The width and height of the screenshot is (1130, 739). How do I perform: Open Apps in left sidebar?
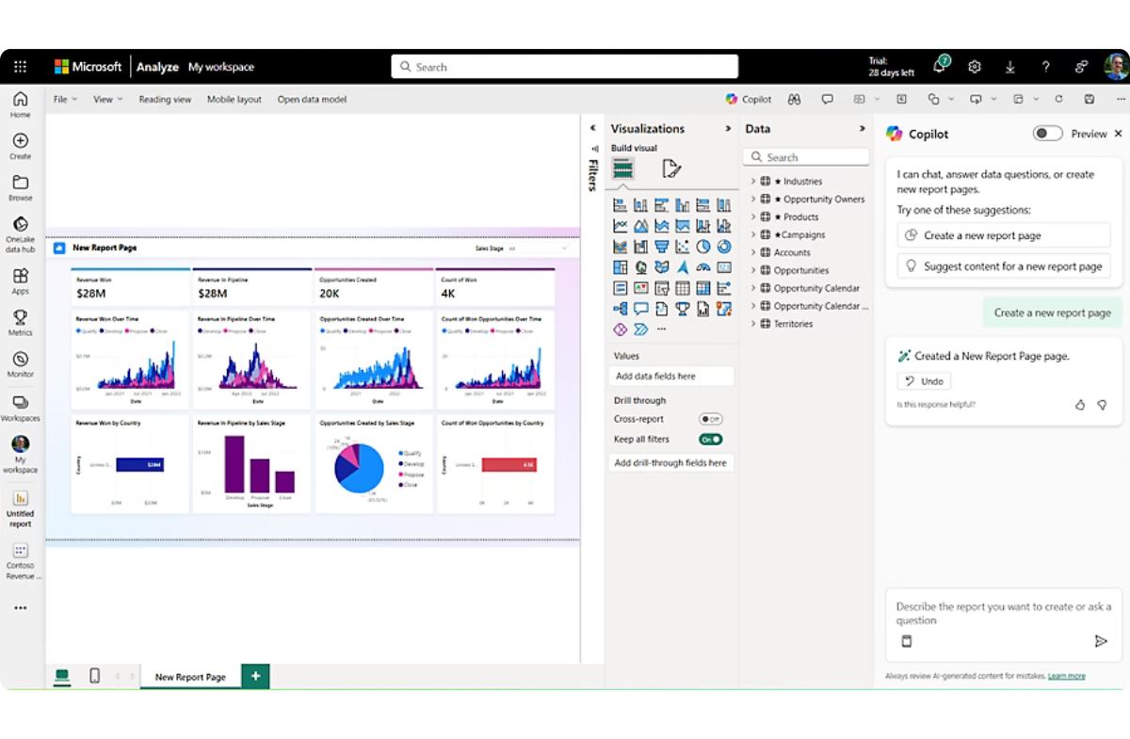pyautogui.click(x=20, y=281)
